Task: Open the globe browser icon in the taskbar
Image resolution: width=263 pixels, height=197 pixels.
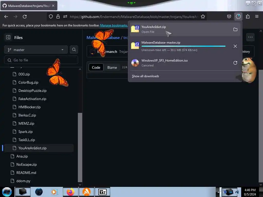Action: click(x=39, y=192)
